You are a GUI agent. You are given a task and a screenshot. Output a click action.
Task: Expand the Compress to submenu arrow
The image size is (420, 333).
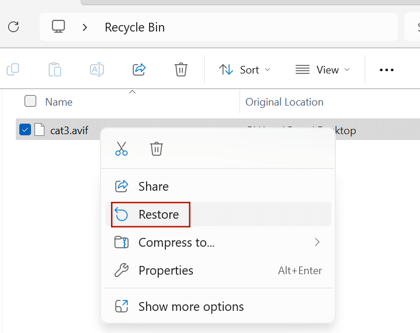coord(317,243)
